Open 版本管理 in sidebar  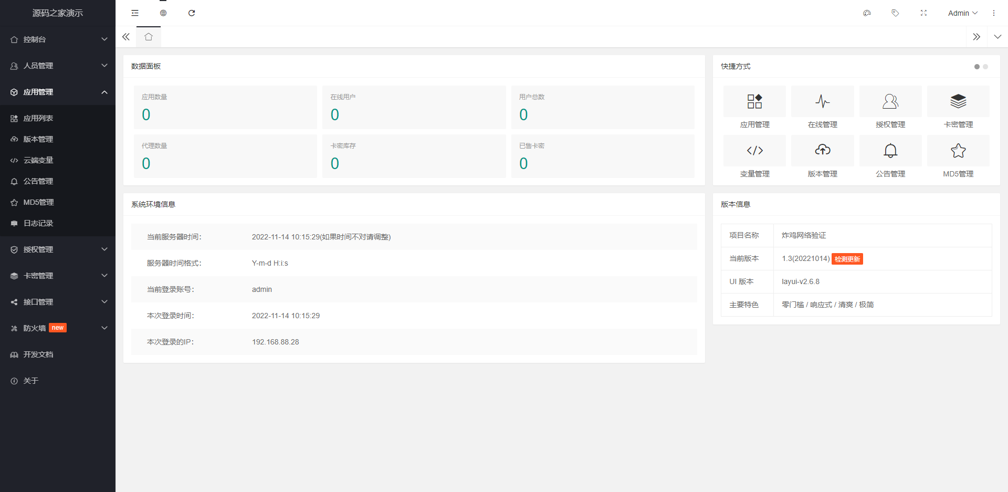pyautogui.click(x=58, y=139)
